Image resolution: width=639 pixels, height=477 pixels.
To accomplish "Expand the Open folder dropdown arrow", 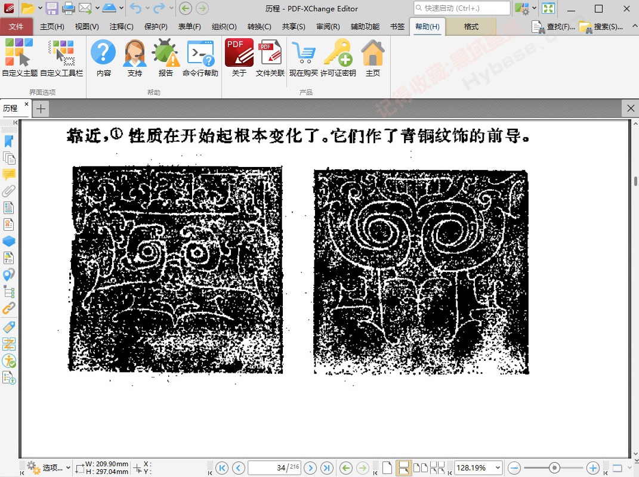I will pos(39,8).
